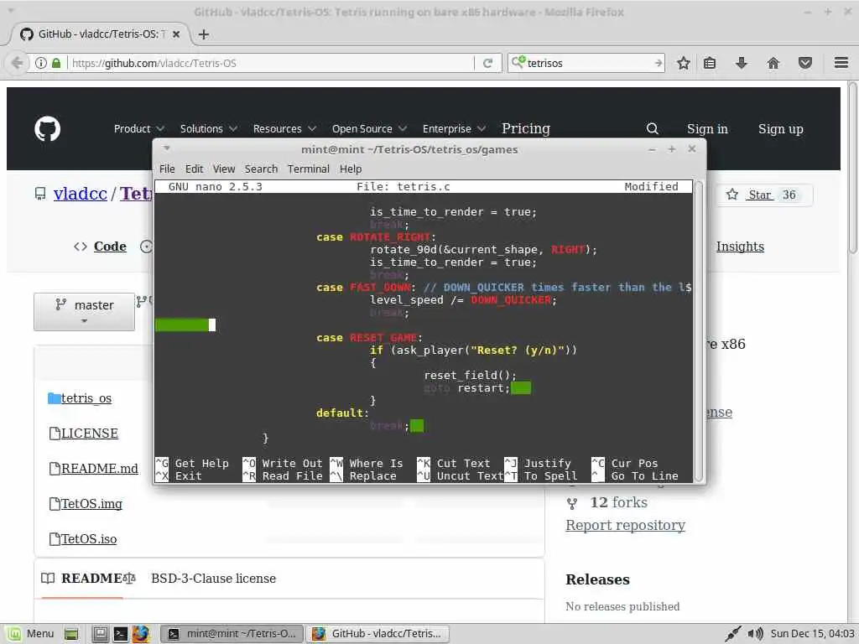Expand the Solutions dropdown menu
859x644 pixels.
(208, 128)
